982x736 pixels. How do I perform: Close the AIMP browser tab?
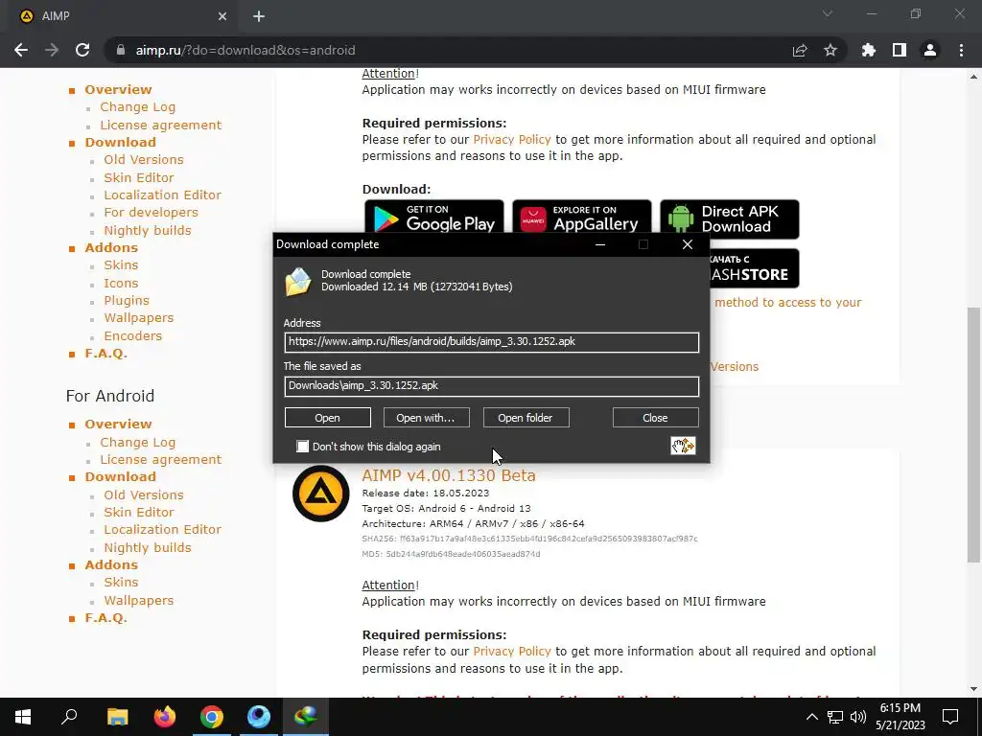[222, 16]
